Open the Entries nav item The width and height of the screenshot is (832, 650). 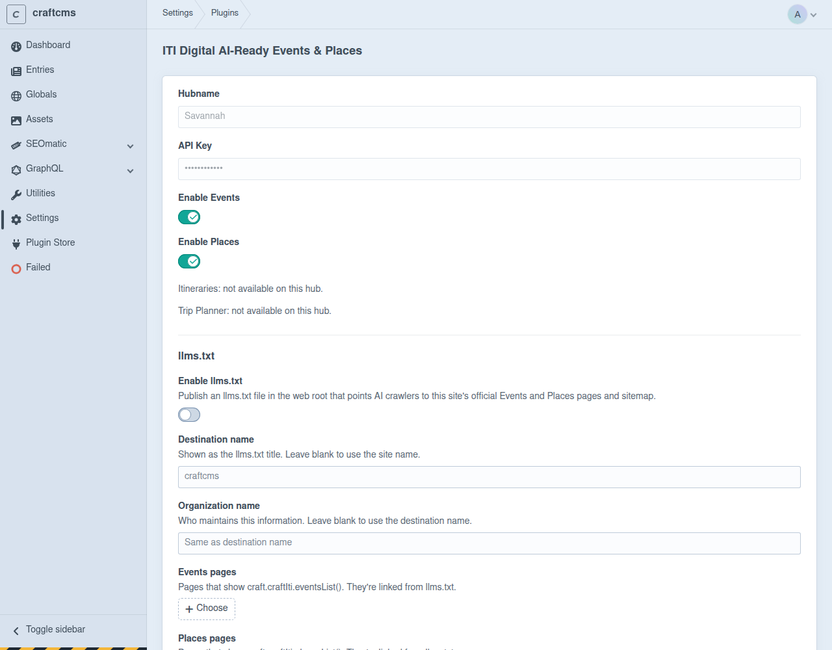tap(73, 70)
